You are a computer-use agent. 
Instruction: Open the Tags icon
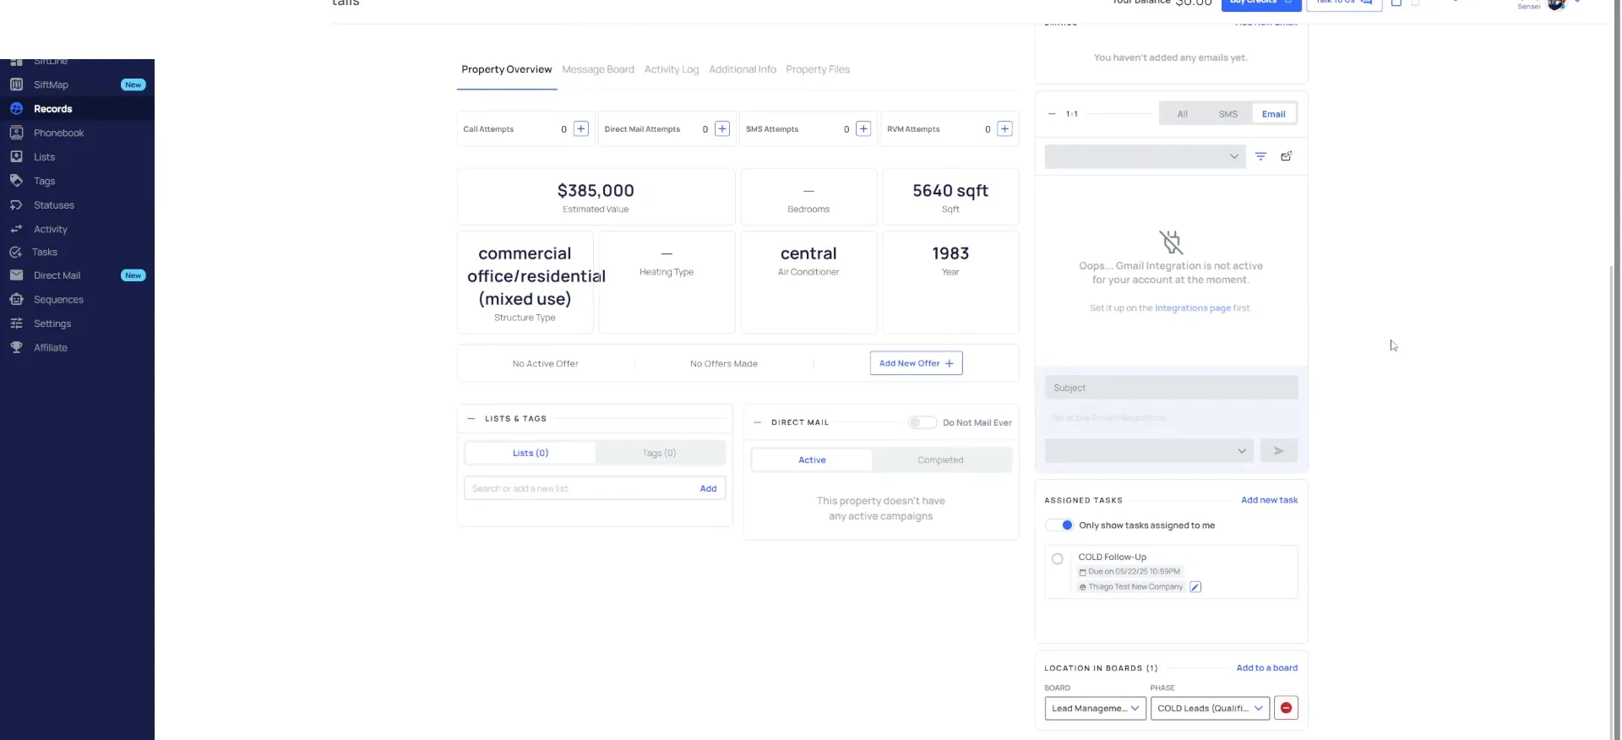pos(16,181)
